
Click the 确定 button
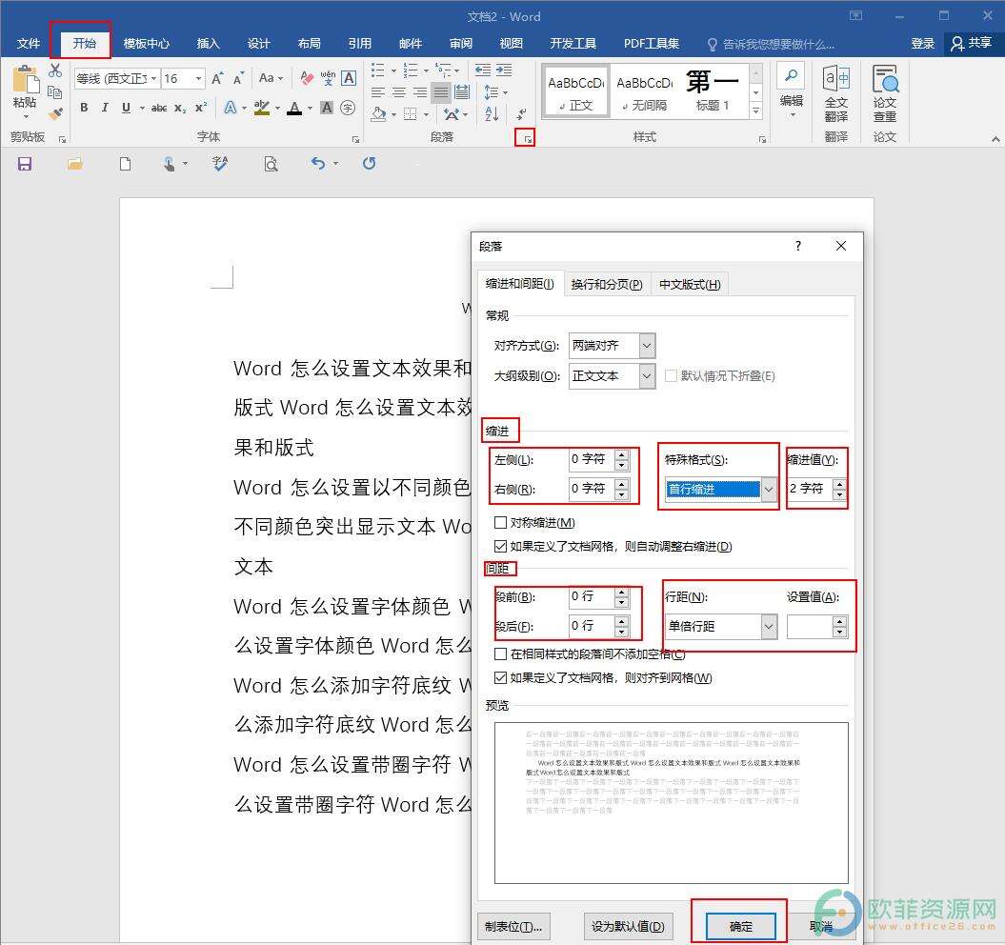740,926
